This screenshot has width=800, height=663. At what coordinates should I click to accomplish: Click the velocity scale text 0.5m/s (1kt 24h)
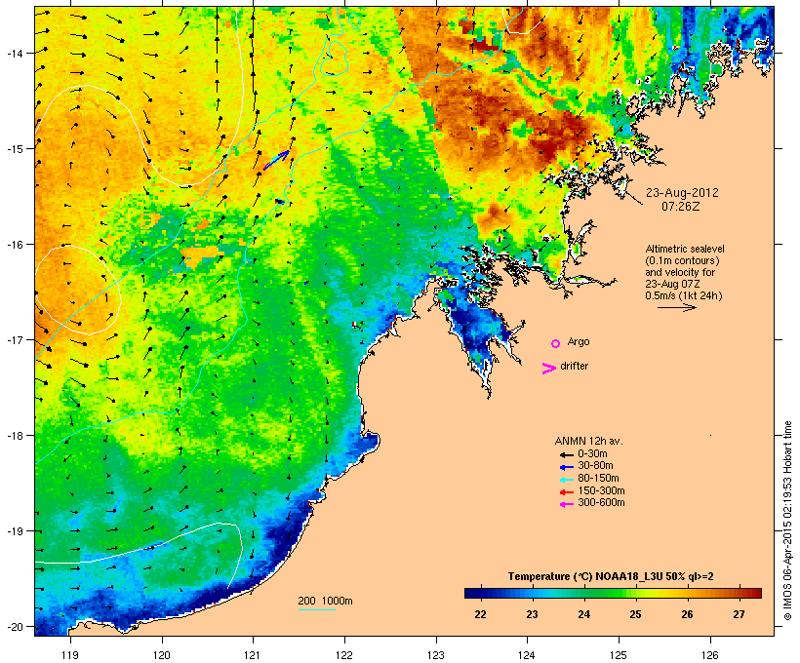[x=684, y=295]
